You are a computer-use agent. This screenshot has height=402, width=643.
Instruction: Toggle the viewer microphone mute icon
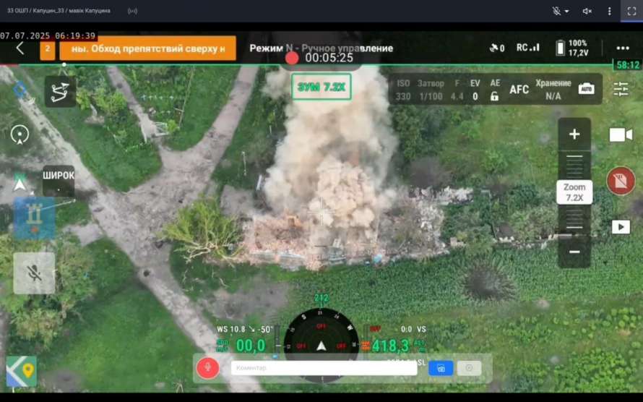point(556,11)
